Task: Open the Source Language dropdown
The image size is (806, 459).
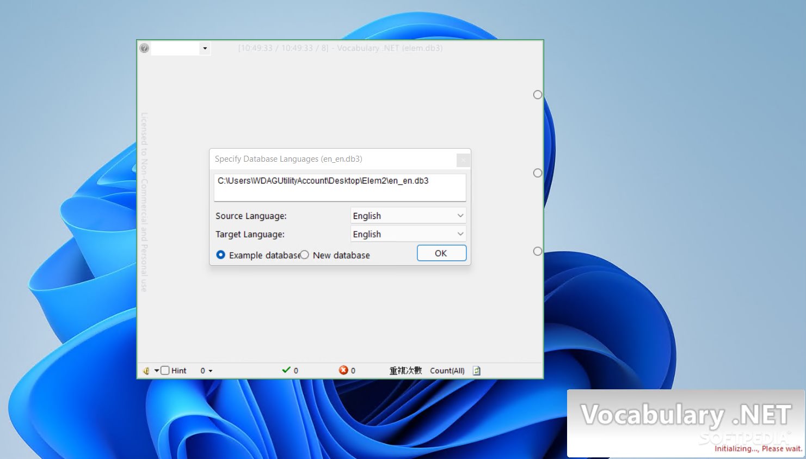Action: (x=408, y=216)
